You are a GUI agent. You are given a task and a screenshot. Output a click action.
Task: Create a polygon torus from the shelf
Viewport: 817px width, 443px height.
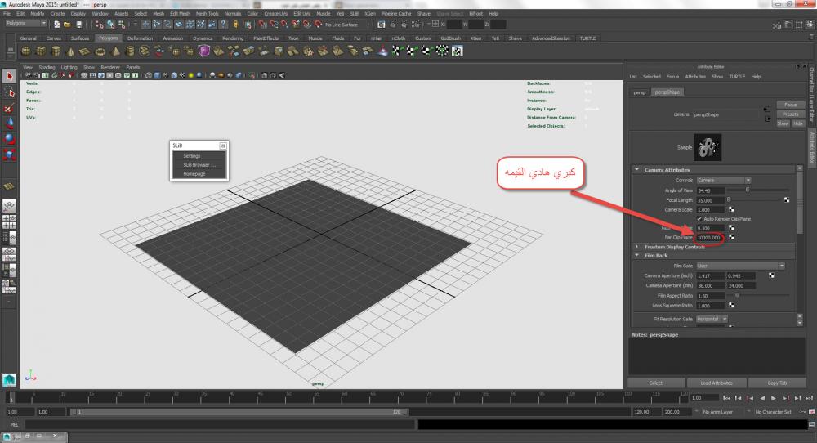coord(100,51)
